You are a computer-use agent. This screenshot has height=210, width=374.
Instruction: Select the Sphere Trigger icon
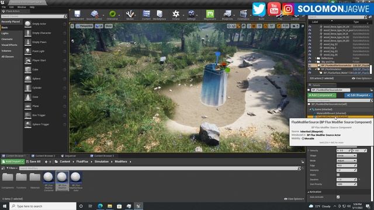coord(28,124)
